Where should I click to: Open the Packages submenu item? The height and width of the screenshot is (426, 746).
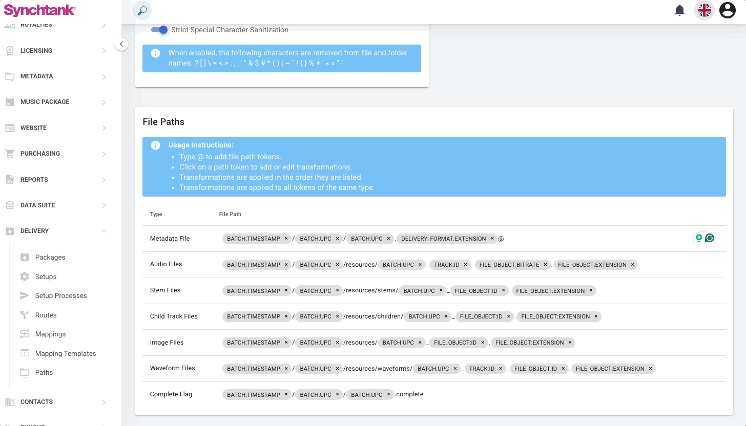[x=50, y=257]
